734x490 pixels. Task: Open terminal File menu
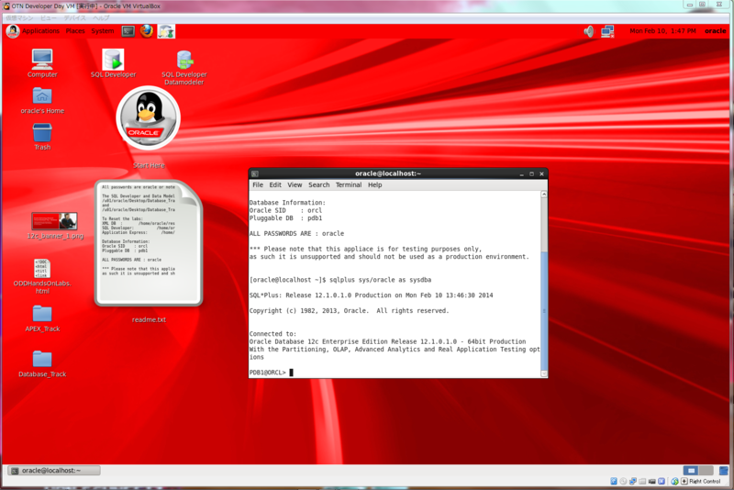[258, 184]
